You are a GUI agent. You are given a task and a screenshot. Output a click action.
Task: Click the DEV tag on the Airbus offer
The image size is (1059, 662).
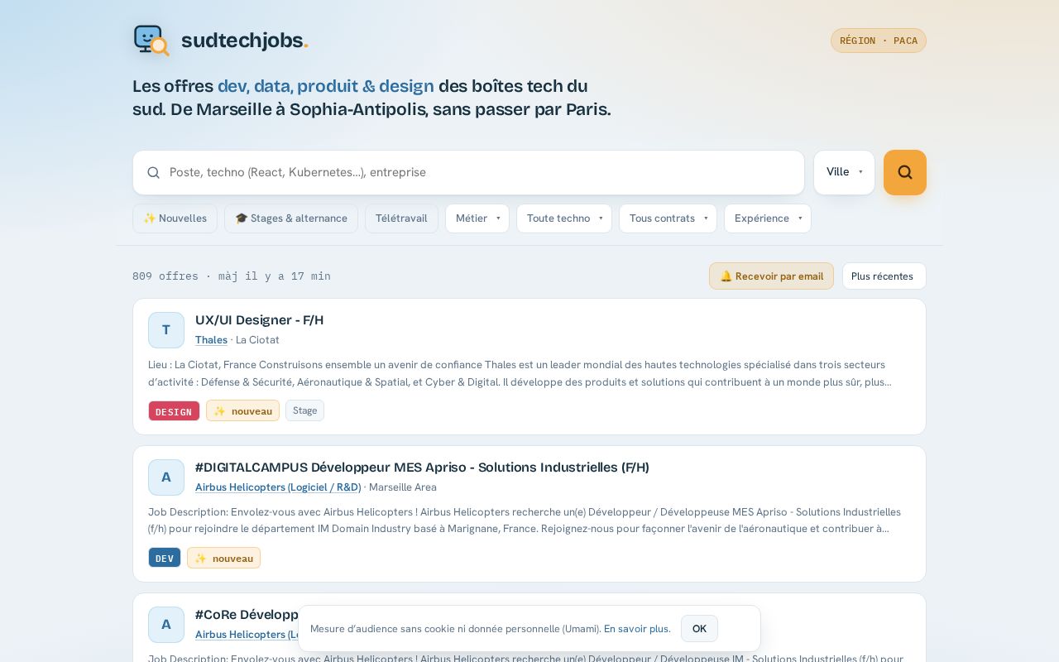tap(165, 558)
